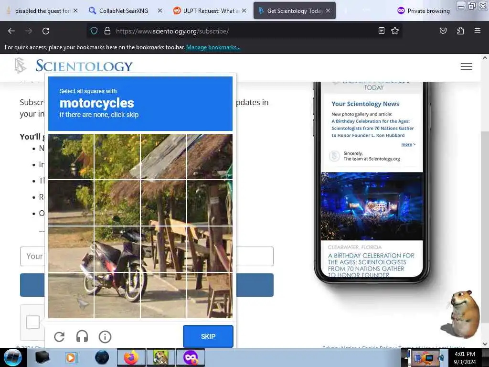Toggle reader view icon
489x367 pixels.
click(381, 31)
